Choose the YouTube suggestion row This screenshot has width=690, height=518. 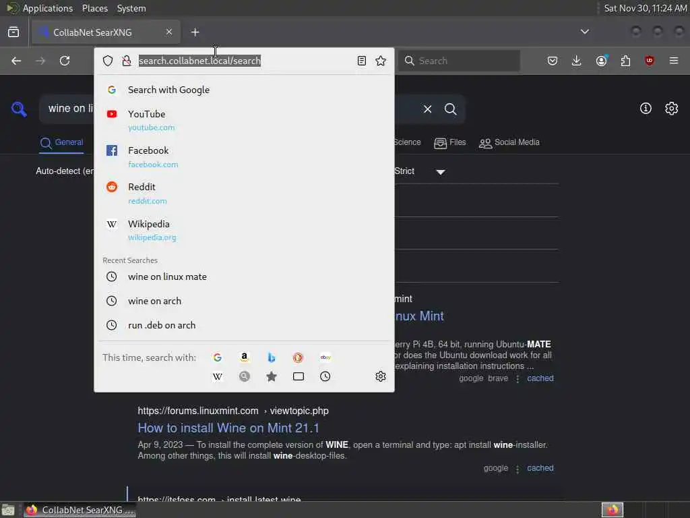tap(244, 120)
